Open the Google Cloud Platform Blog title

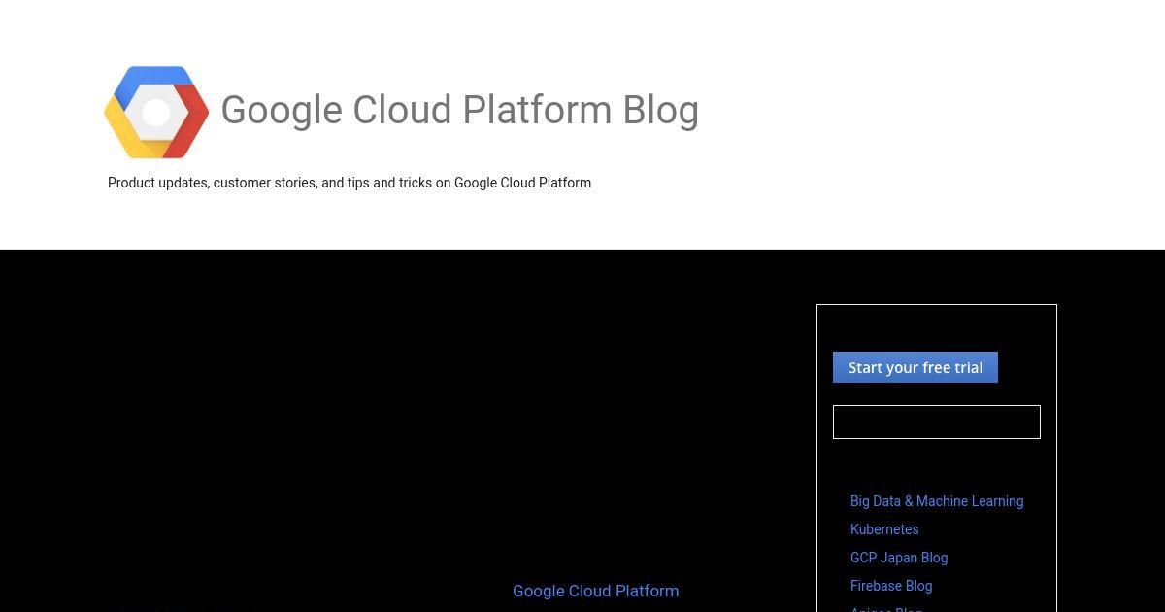(459, 111)
